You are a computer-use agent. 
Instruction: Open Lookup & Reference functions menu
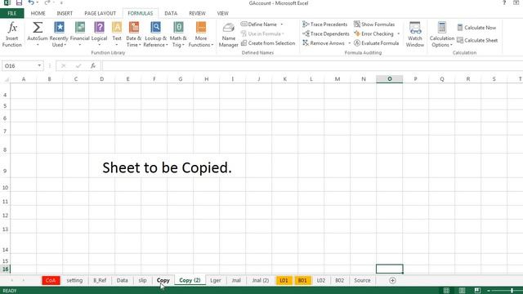click(155, 34)
